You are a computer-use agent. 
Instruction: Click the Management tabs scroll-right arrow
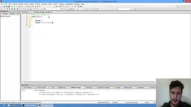point(19,14)
